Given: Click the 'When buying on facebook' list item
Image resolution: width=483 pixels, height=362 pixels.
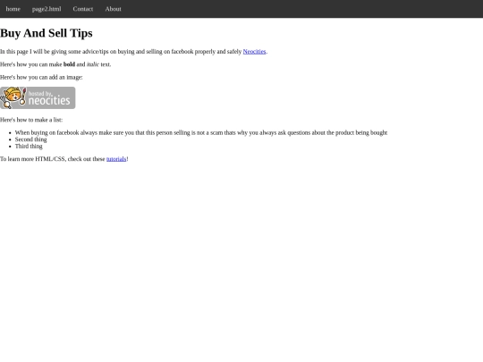Looking at the screenshot, I should tap(201, 132).
